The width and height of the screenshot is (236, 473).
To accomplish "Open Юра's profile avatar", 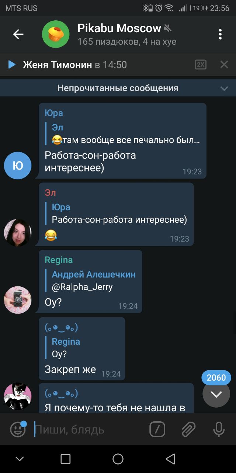I will [x=18, y=165].
